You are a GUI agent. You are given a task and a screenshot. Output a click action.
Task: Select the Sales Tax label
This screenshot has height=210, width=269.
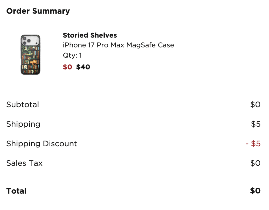click(24, 163)
